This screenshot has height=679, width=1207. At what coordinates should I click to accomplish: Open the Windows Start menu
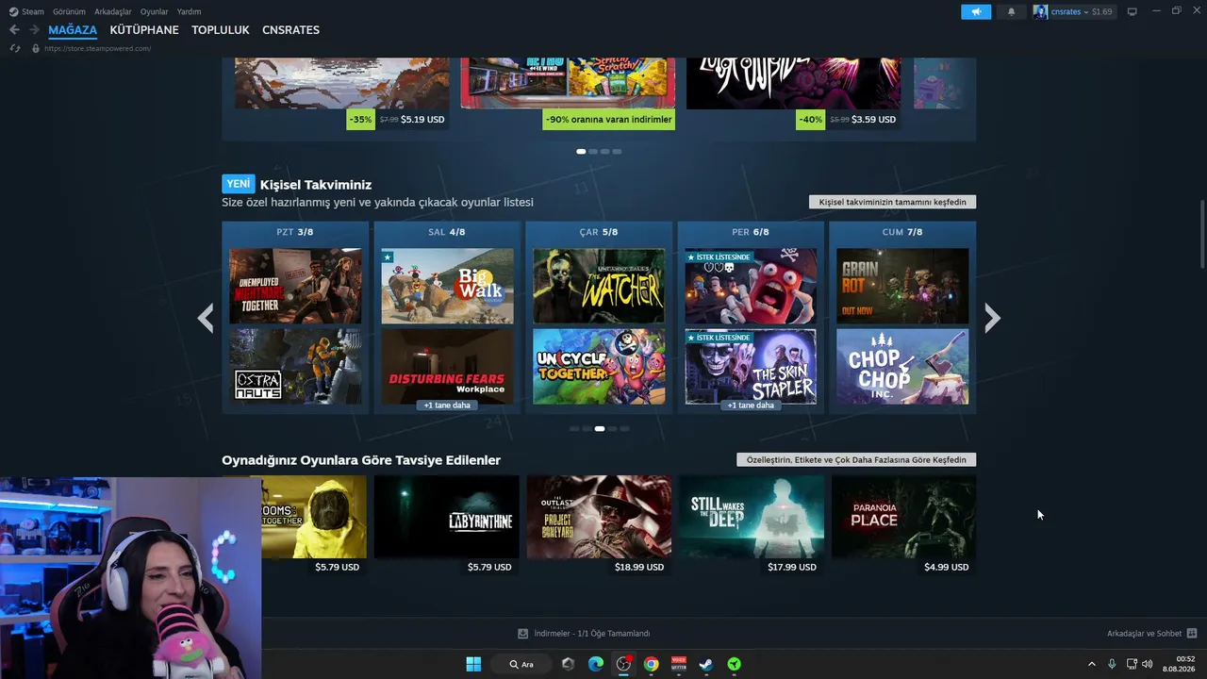(x=473, y=664)
